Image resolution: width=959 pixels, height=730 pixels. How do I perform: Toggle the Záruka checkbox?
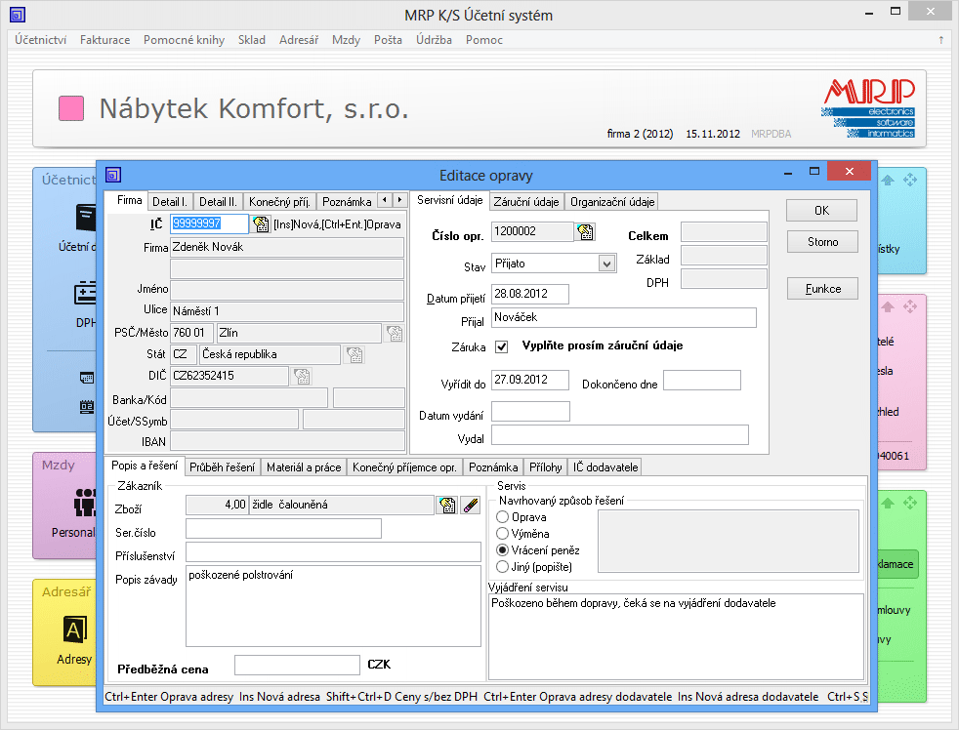click(x=502, y=347)
